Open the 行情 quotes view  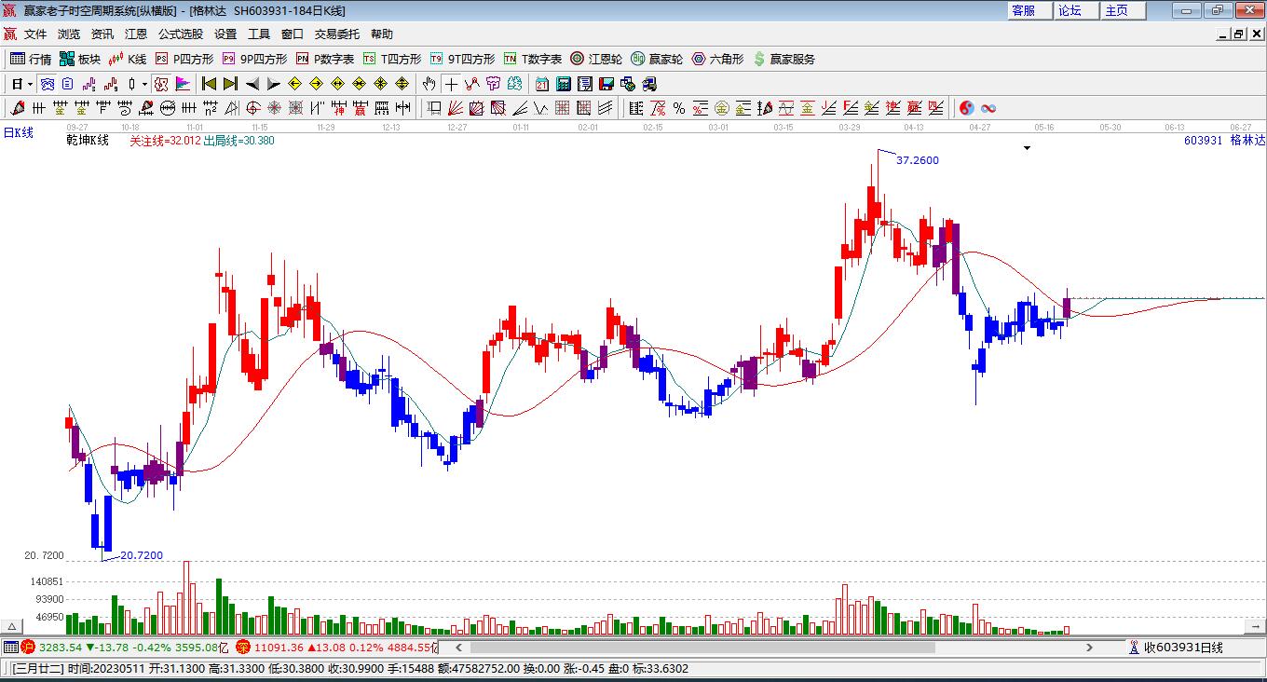31,59
